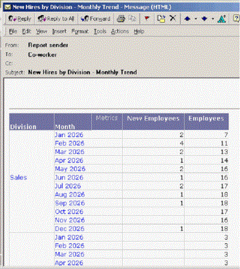Click the Sales division link

pos(18,178)
